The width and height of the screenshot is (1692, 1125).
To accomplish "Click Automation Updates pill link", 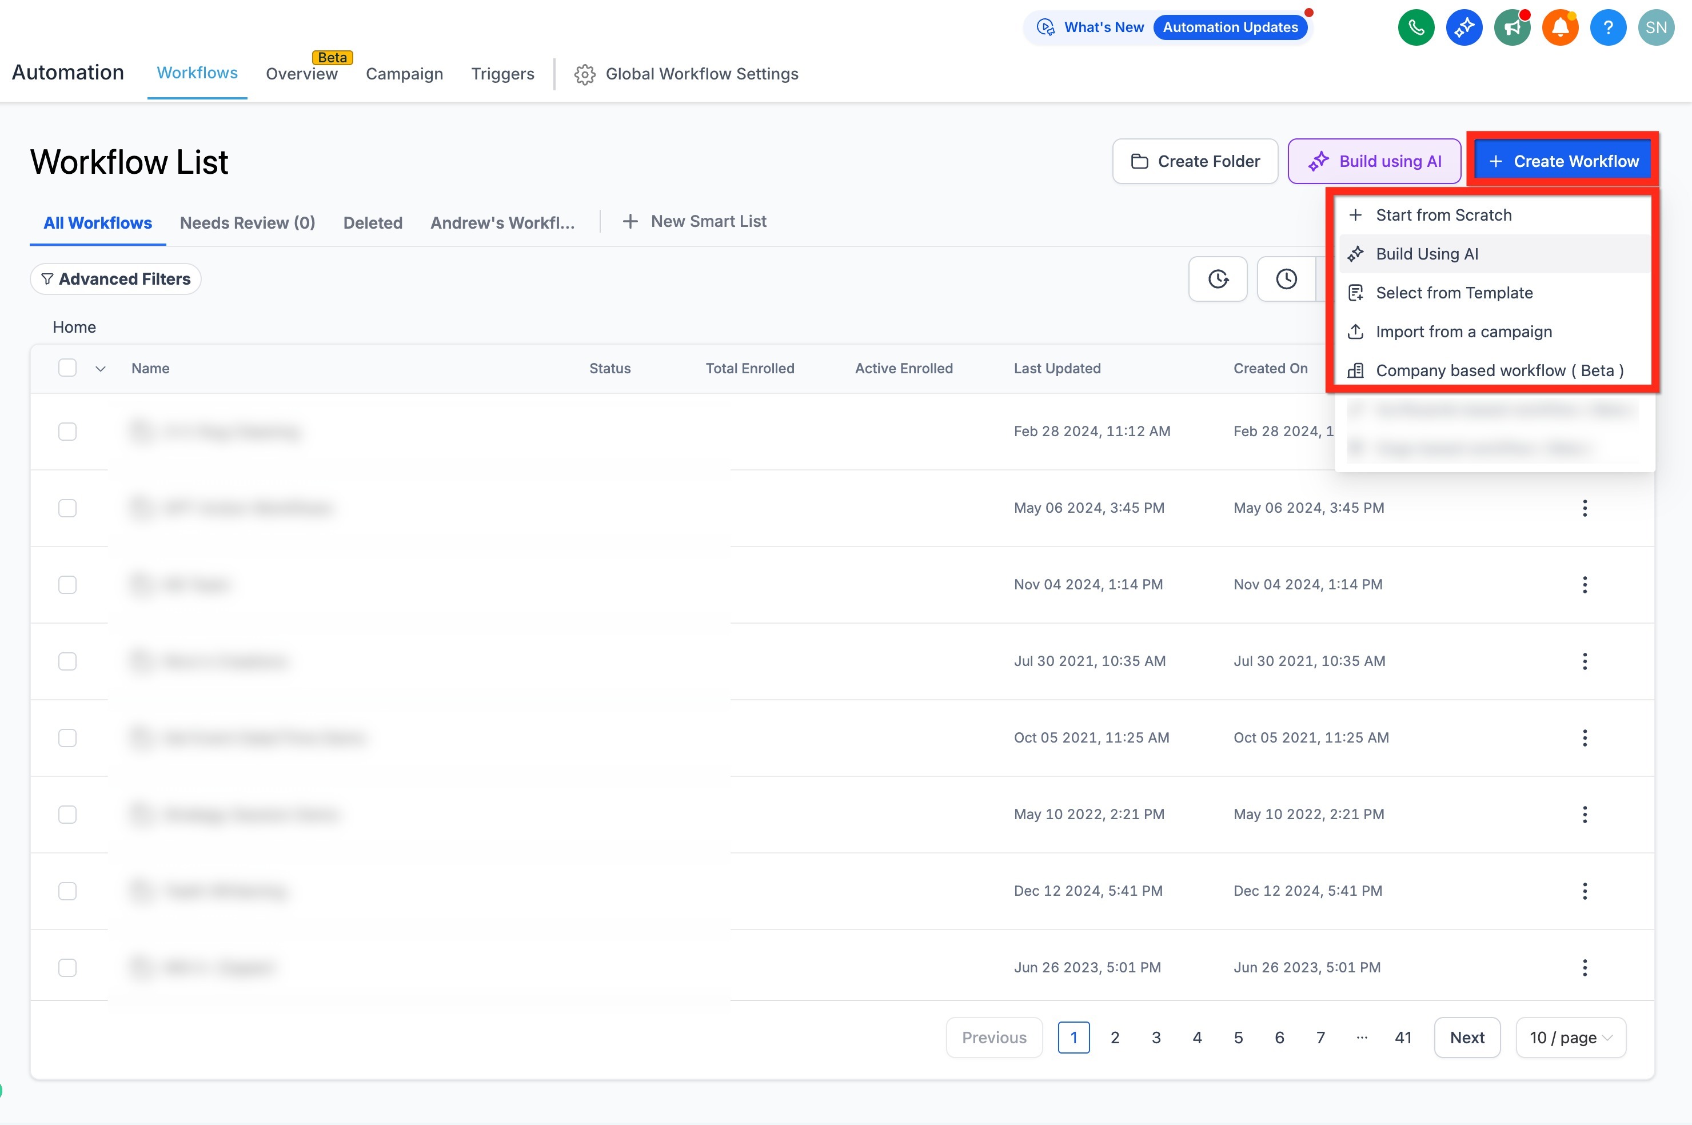I will pyautogui.click(x=1230, y=27).
